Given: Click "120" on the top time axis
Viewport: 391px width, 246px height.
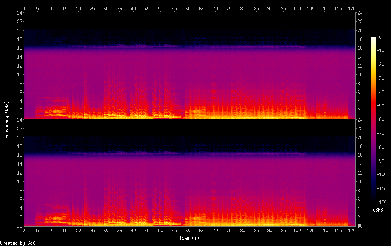Looking at the screenshot, I should (352, 8).
